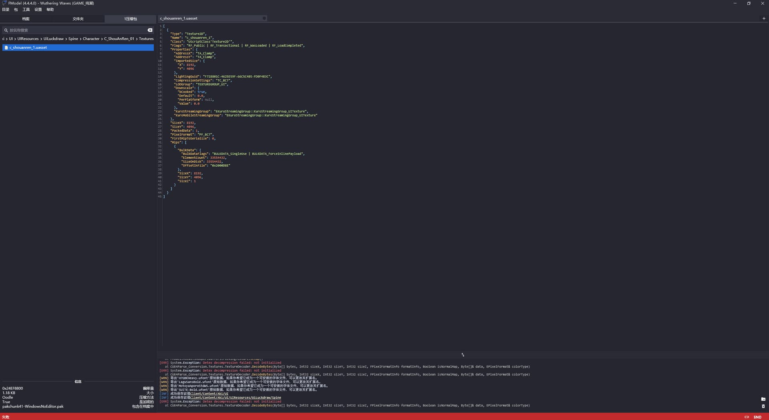Click the status bar controller icon
The image size is (769, 420).
[x=747, y=417]
